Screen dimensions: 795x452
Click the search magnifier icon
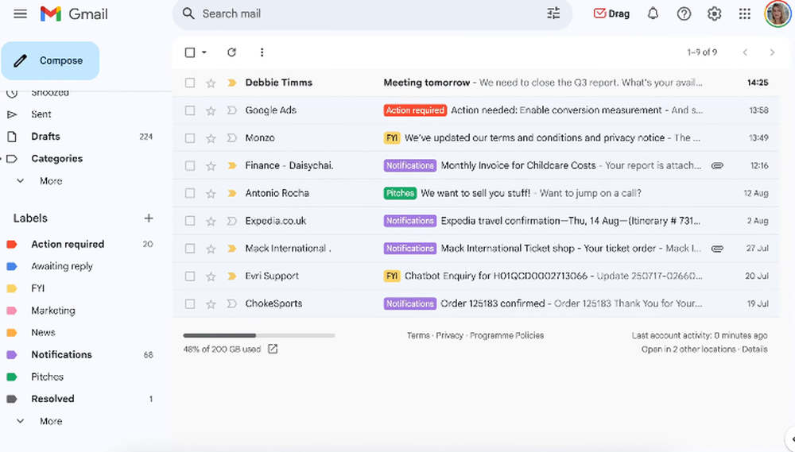188,14
